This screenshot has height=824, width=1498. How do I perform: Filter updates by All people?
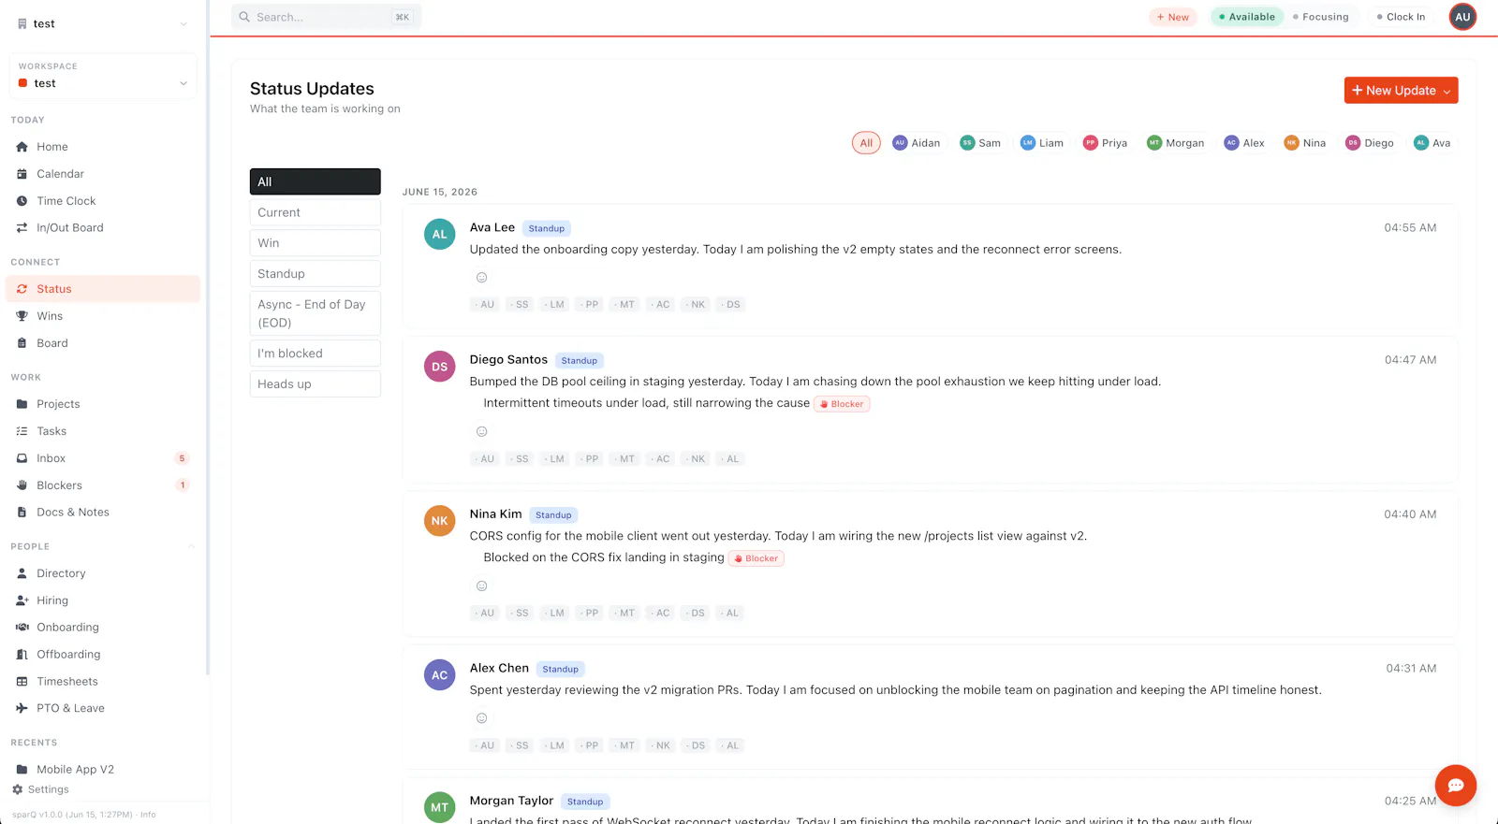[x=866, y=143]
